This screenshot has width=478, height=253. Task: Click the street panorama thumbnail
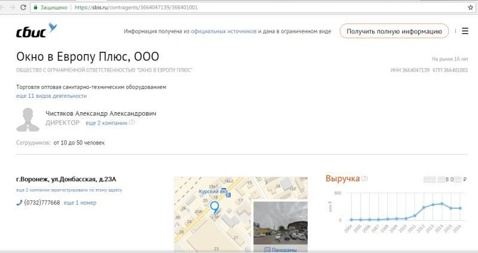280,223
